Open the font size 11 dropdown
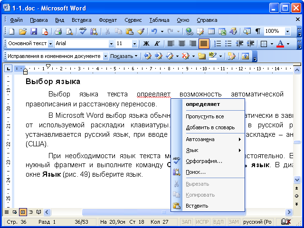The image size is (304, 228). (134, 44)
